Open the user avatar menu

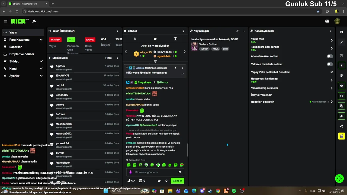pyautogui.click(x=337, y=21)
